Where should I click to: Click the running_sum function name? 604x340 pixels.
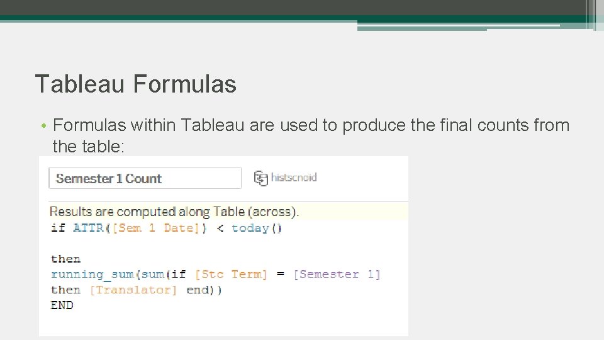click(x=92, y=275)
